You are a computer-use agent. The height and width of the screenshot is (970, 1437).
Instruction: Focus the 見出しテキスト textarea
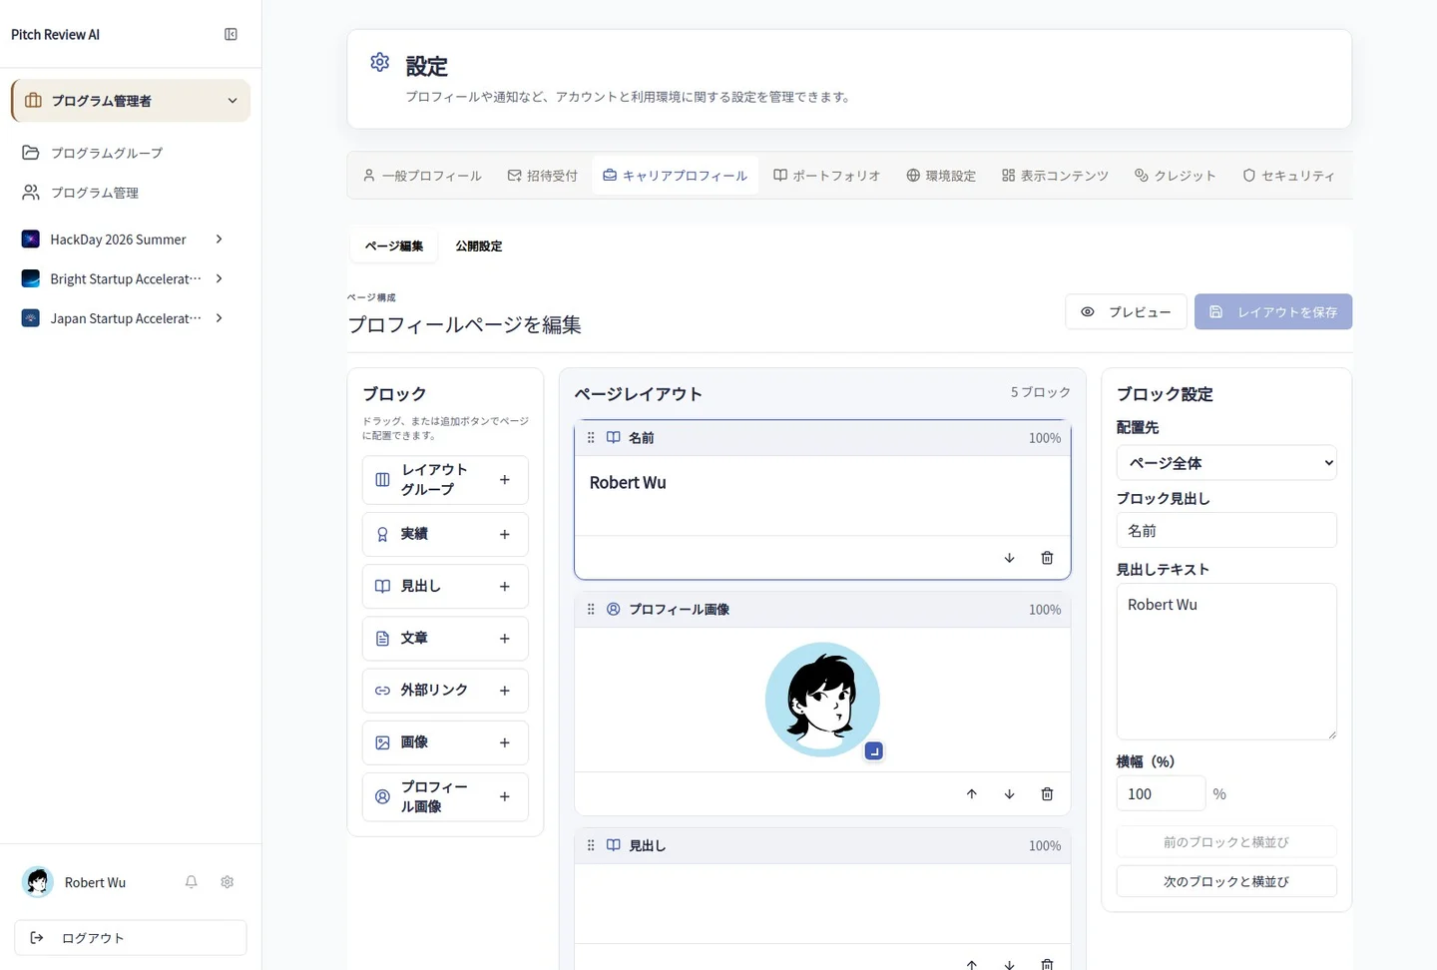click(x=1226, y=662)
